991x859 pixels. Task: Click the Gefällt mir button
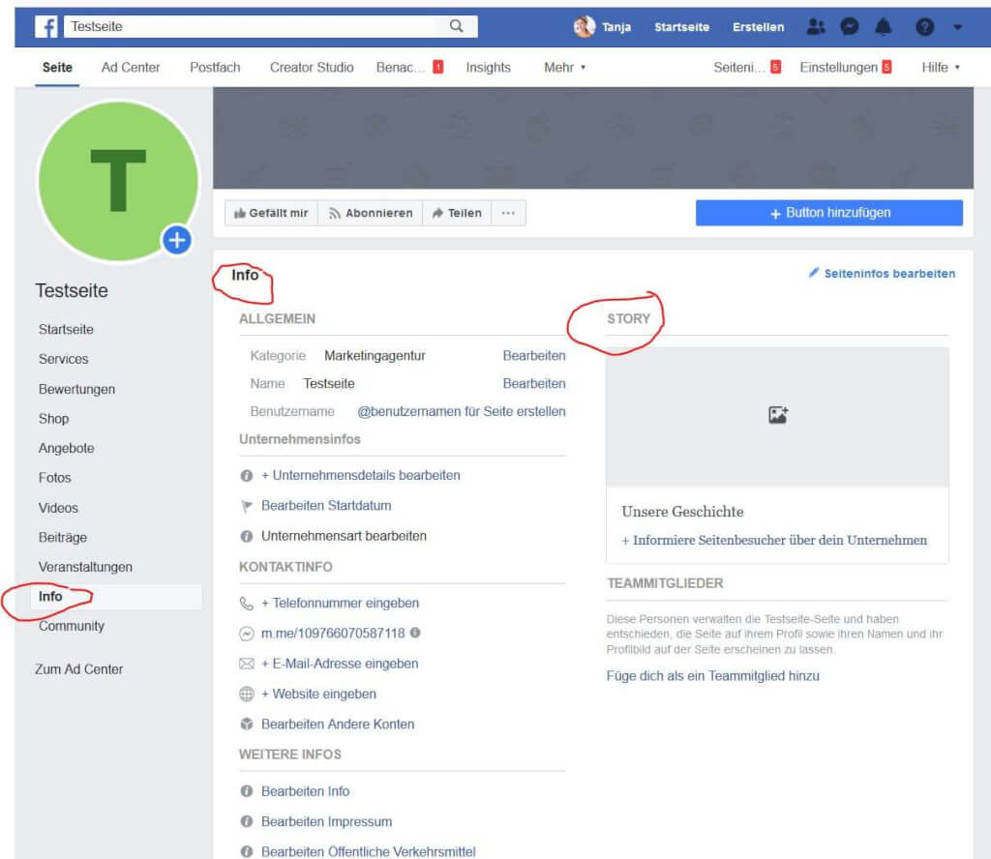271,213
